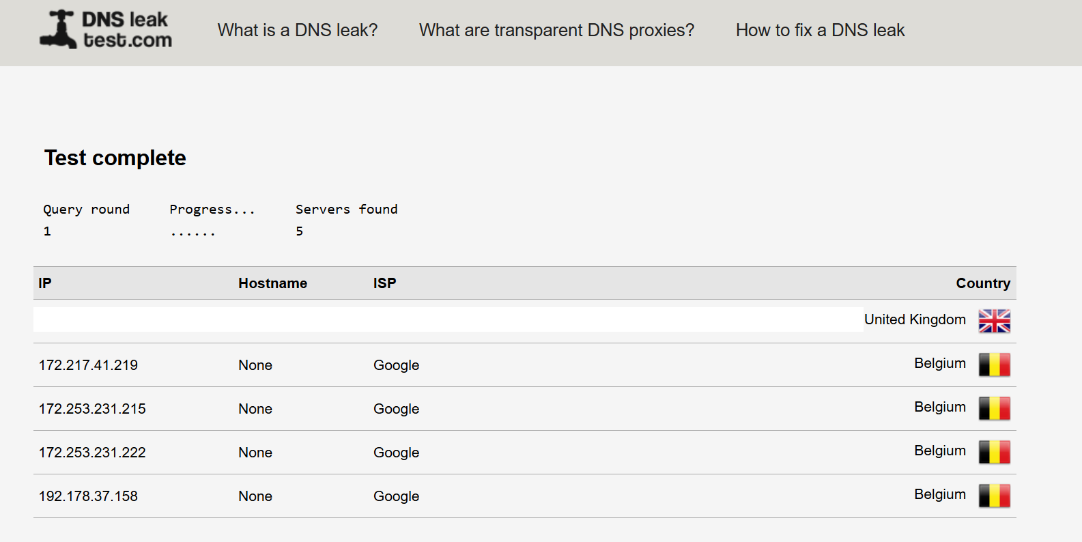The width and height of the screenshot is (1082, 542).
Task: Click the 'DNS leak test.com' site name
Action: [x=127, y=30]
